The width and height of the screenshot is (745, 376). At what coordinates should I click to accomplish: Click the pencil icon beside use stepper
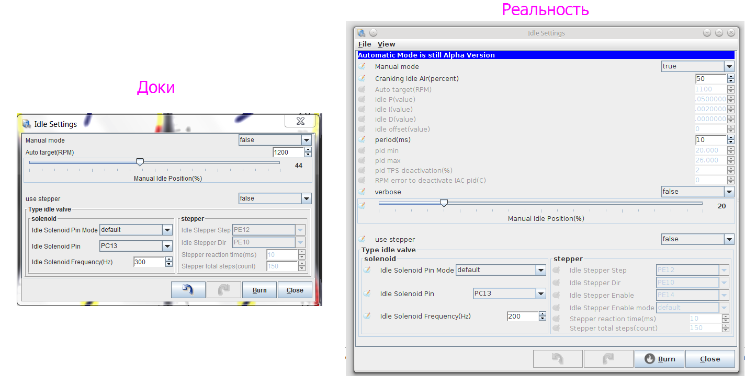coord(362,239)
